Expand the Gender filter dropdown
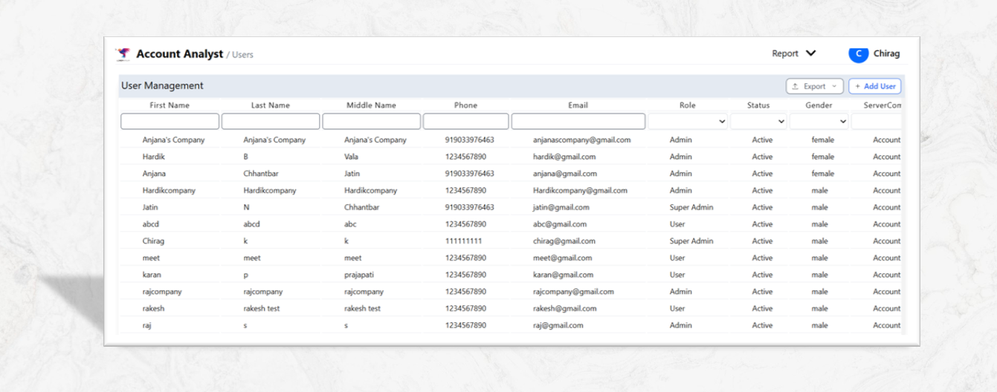The height and width of the screenshot is (392, 997). (819, 121)
